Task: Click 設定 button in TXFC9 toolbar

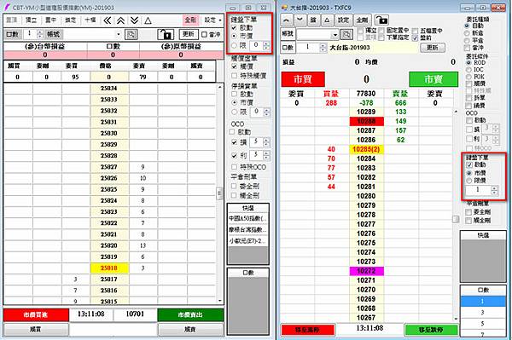Action: pyautogui.click(x=343, y=20)
